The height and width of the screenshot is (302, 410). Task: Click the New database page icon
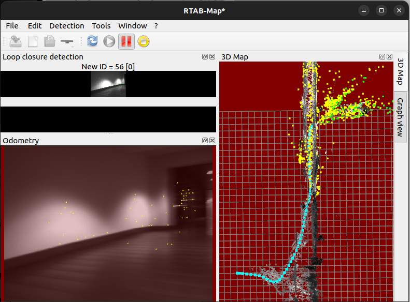pos(33,41)
